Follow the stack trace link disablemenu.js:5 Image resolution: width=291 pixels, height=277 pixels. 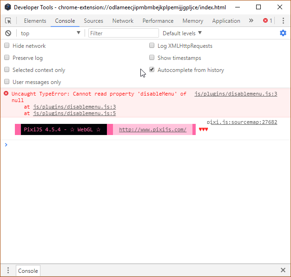(74, 113)
